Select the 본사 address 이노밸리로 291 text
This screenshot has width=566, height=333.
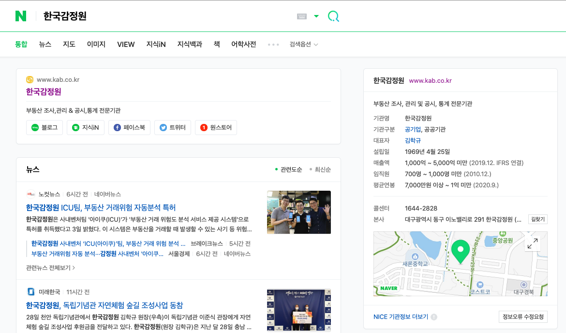coord(463,219)
